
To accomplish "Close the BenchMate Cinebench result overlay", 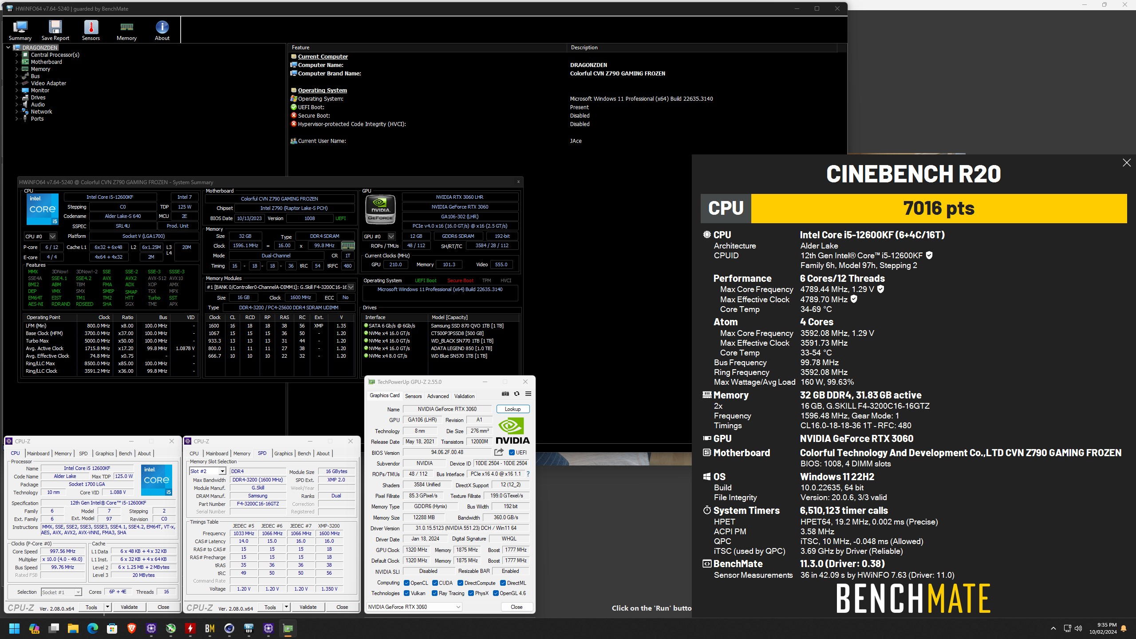I will [1126, 163].
